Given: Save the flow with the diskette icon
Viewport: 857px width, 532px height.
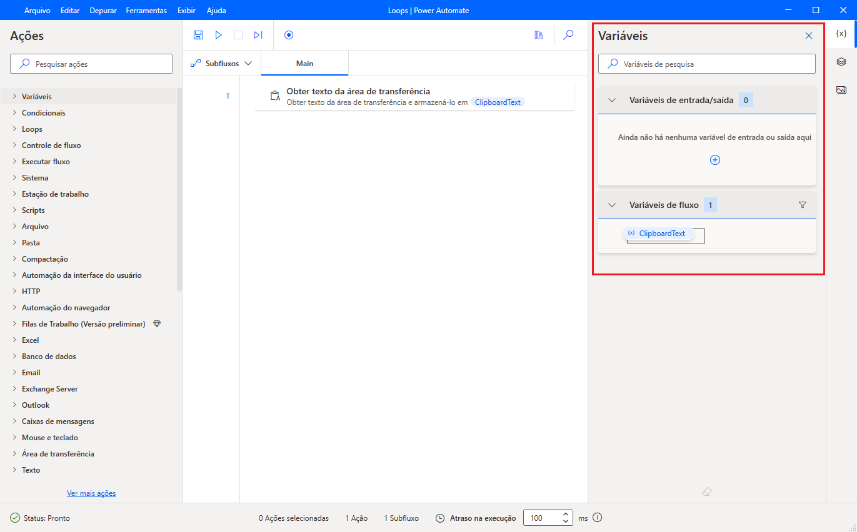Looking at the screenshot, I should (198, 36).
